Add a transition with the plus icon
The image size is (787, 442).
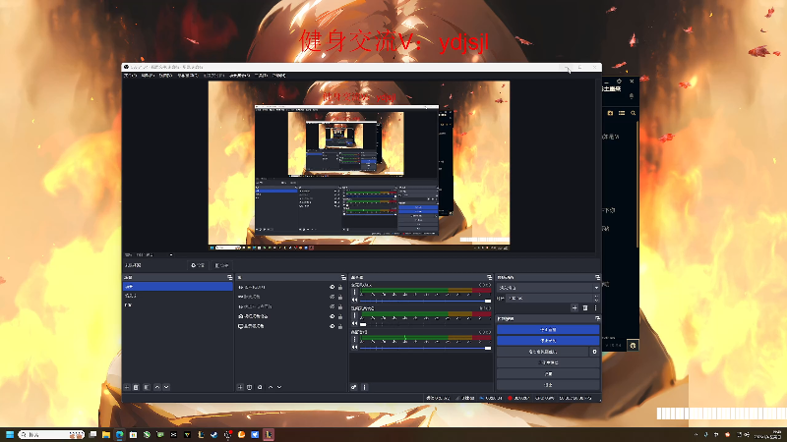coord(575,308)
